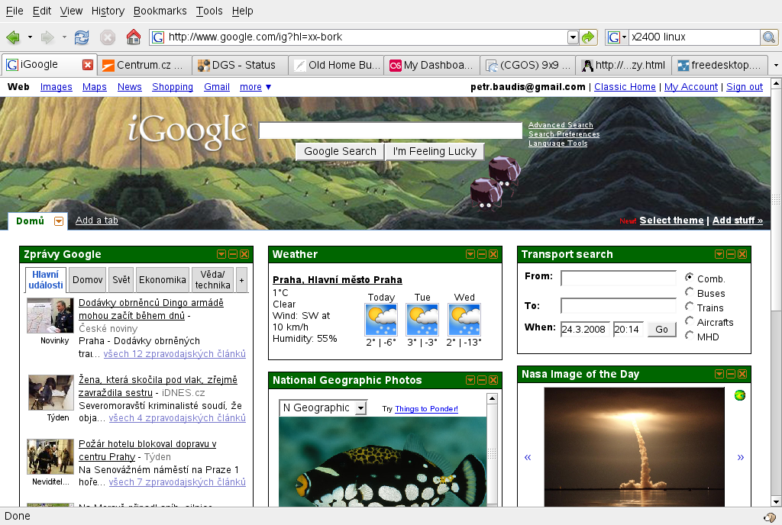Click I'm Feeling Lucky button
The width and height of the screenshot is (782, 525).
[x=435, y=151]
